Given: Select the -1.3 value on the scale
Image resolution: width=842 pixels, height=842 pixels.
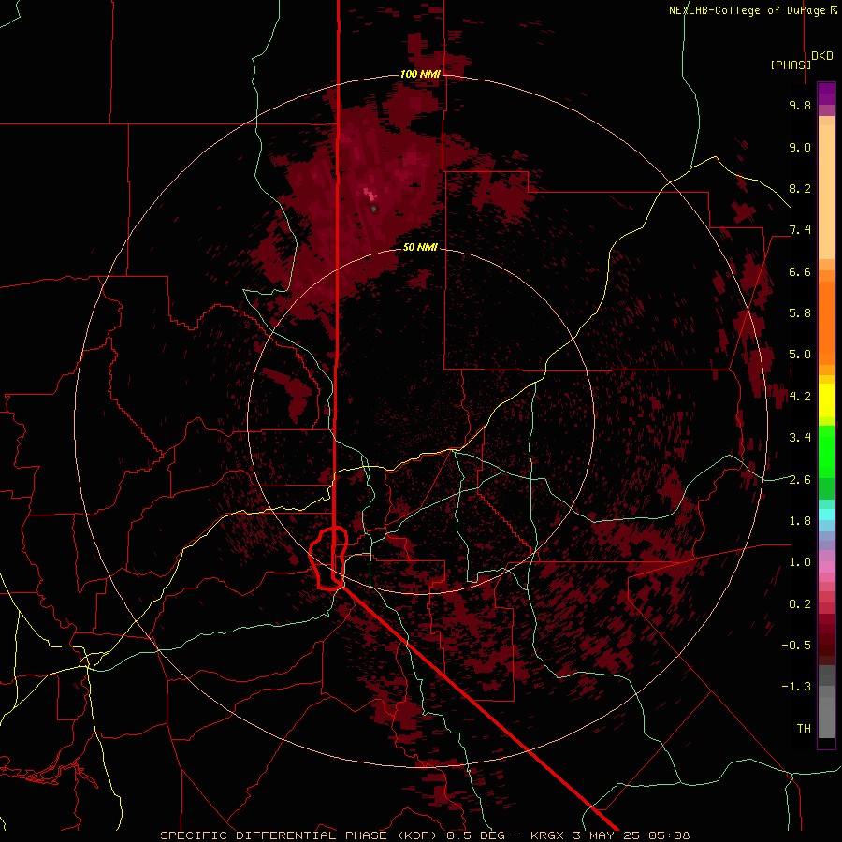Looking at the screenshot, I should coord(796,687).
